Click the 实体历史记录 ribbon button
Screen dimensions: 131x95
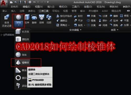[7, 21]
